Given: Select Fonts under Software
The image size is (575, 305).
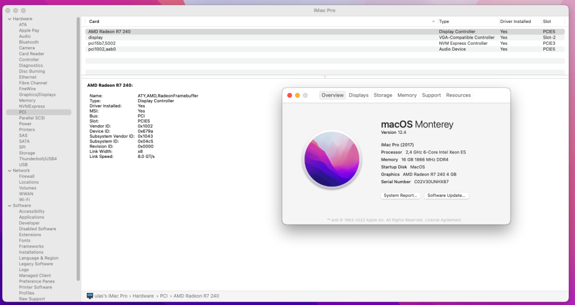Looking at the screenshot, I should point(25,241).
